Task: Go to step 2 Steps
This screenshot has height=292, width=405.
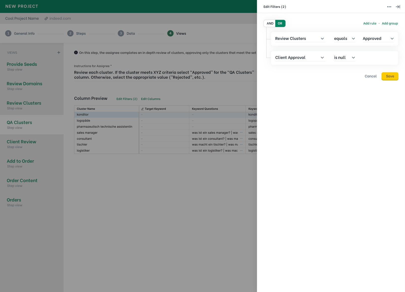Action: (77, 33)
